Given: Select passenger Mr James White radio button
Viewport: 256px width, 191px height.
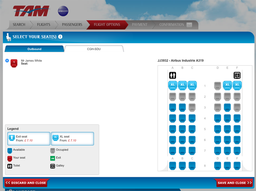Looking at the screenshot, I should (x=7, y=60).
